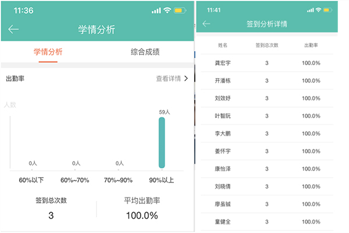
Task: Switch to the 学情分析 tab
Action: tap(48, 52)
